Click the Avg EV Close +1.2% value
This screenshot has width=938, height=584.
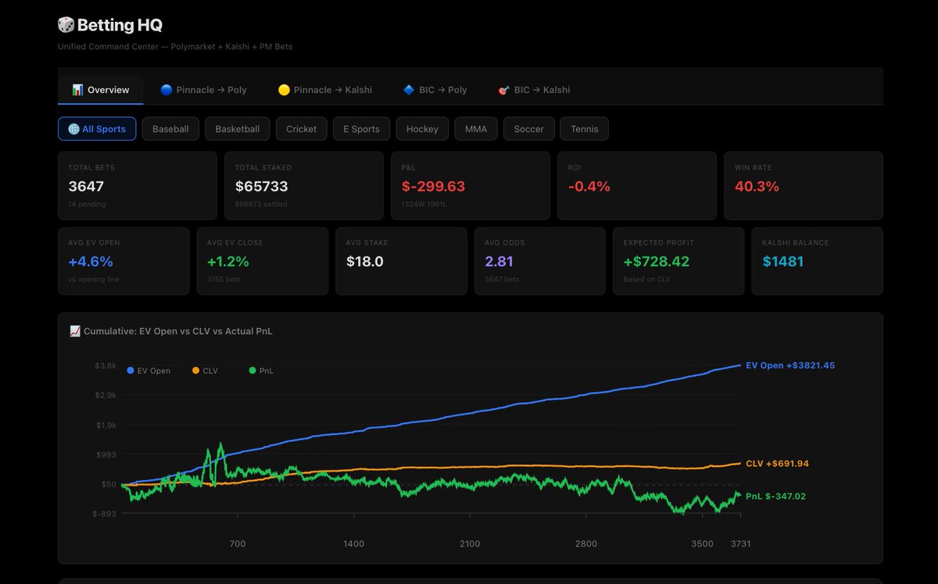pyautogui.click(x=228, y=262)
